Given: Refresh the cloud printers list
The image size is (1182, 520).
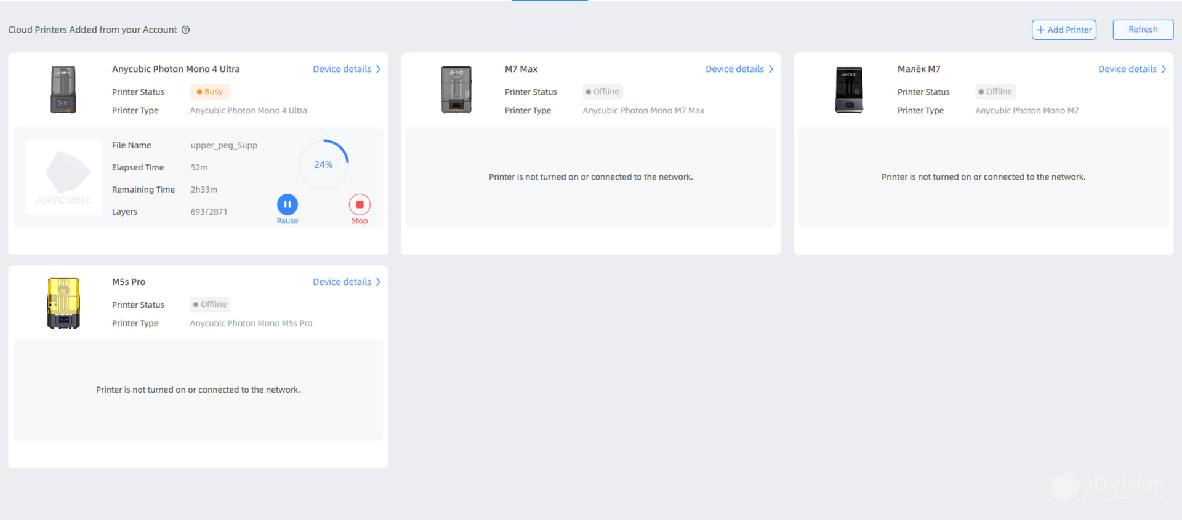Looking at the screenshot, I should [1143, 30].
